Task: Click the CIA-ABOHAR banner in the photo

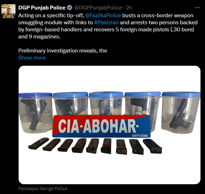Action: [x=101, y=126]
